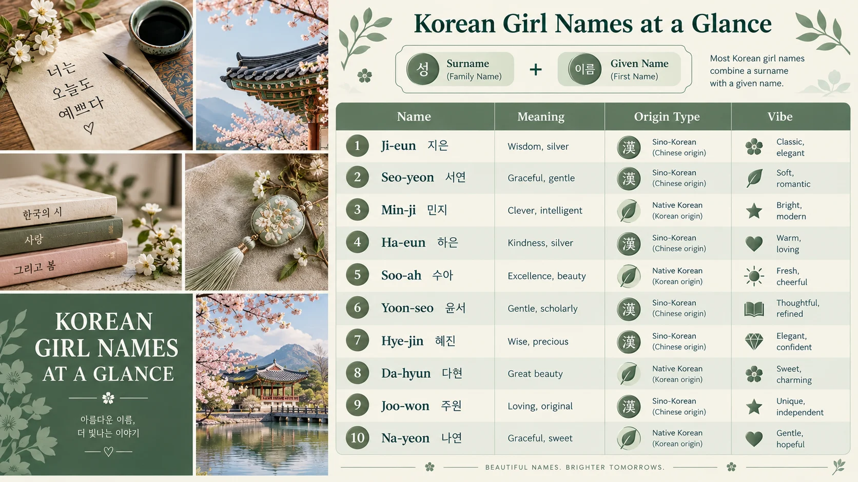Click the flower vibe icon for Ji-eun
This screenshot has width=858, height=482.
pos(754,147)
